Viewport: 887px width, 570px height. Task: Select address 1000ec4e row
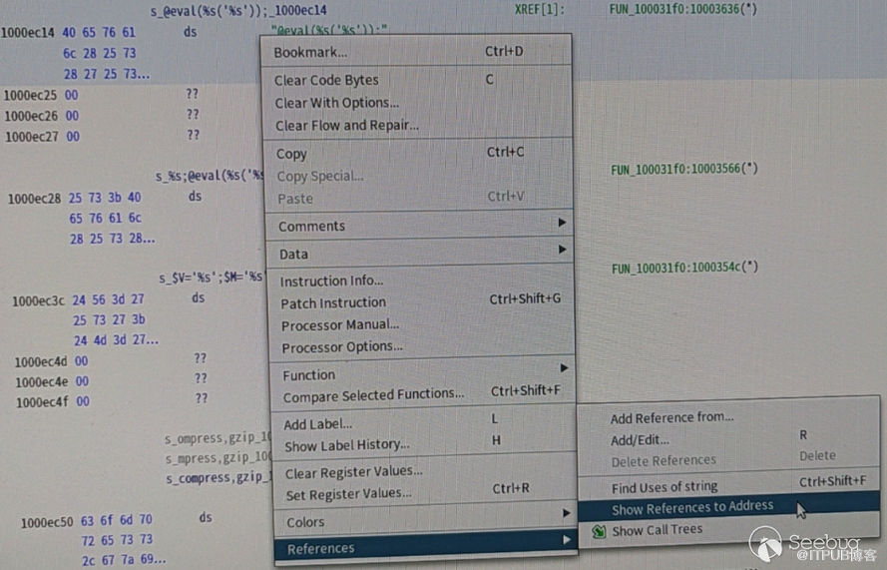click(x=42, y=382)
